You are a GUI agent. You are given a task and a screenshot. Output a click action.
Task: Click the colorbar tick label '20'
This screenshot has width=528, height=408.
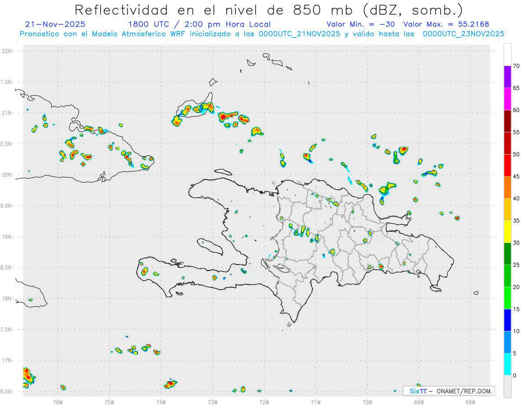pos(517,287)
